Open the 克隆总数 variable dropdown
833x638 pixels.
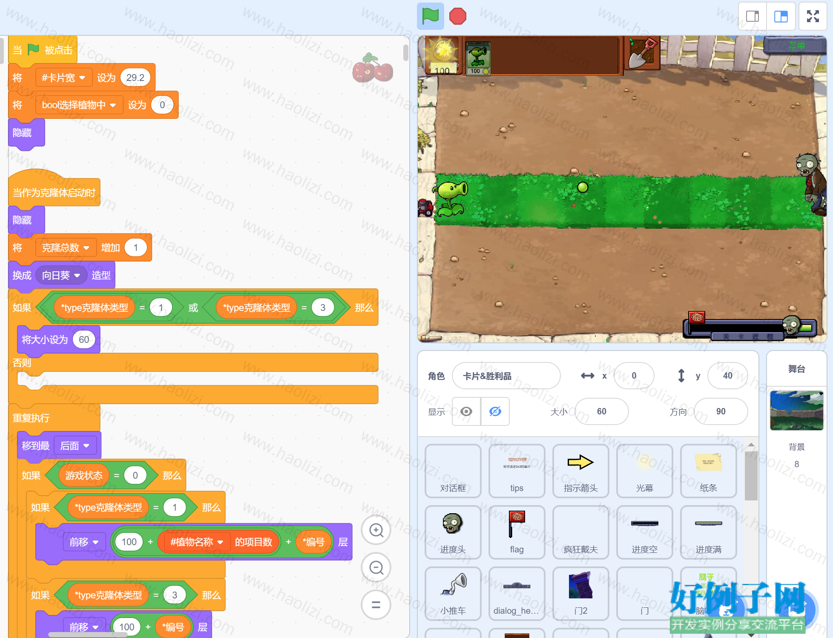[x=65, y=247]
